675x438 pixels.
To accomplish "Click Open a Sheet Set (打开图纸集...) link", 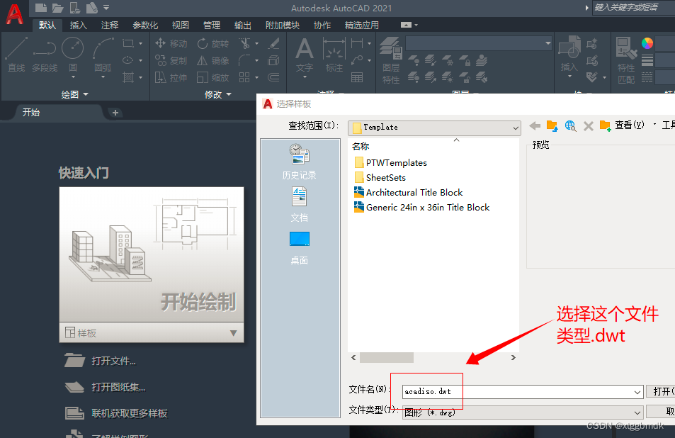I will point(105,387).
